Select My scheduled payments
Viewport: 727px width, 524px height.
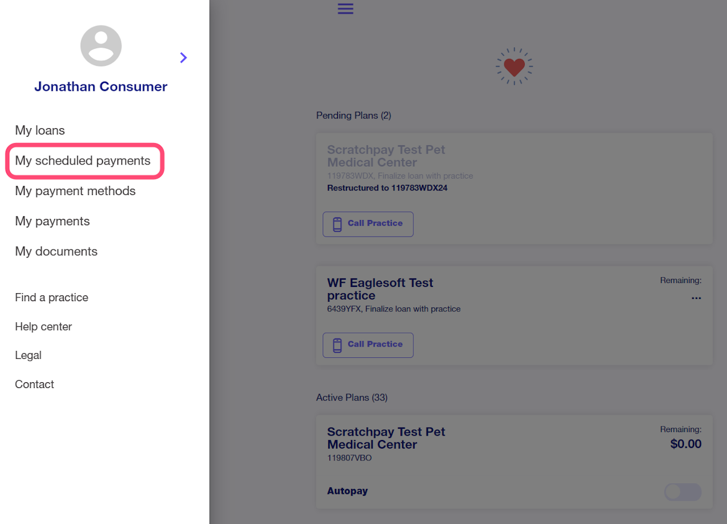pos(83,161)
